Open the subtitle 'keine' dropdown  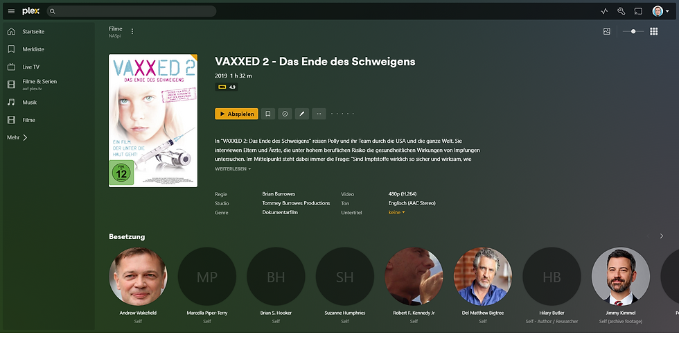click(396, 212)
